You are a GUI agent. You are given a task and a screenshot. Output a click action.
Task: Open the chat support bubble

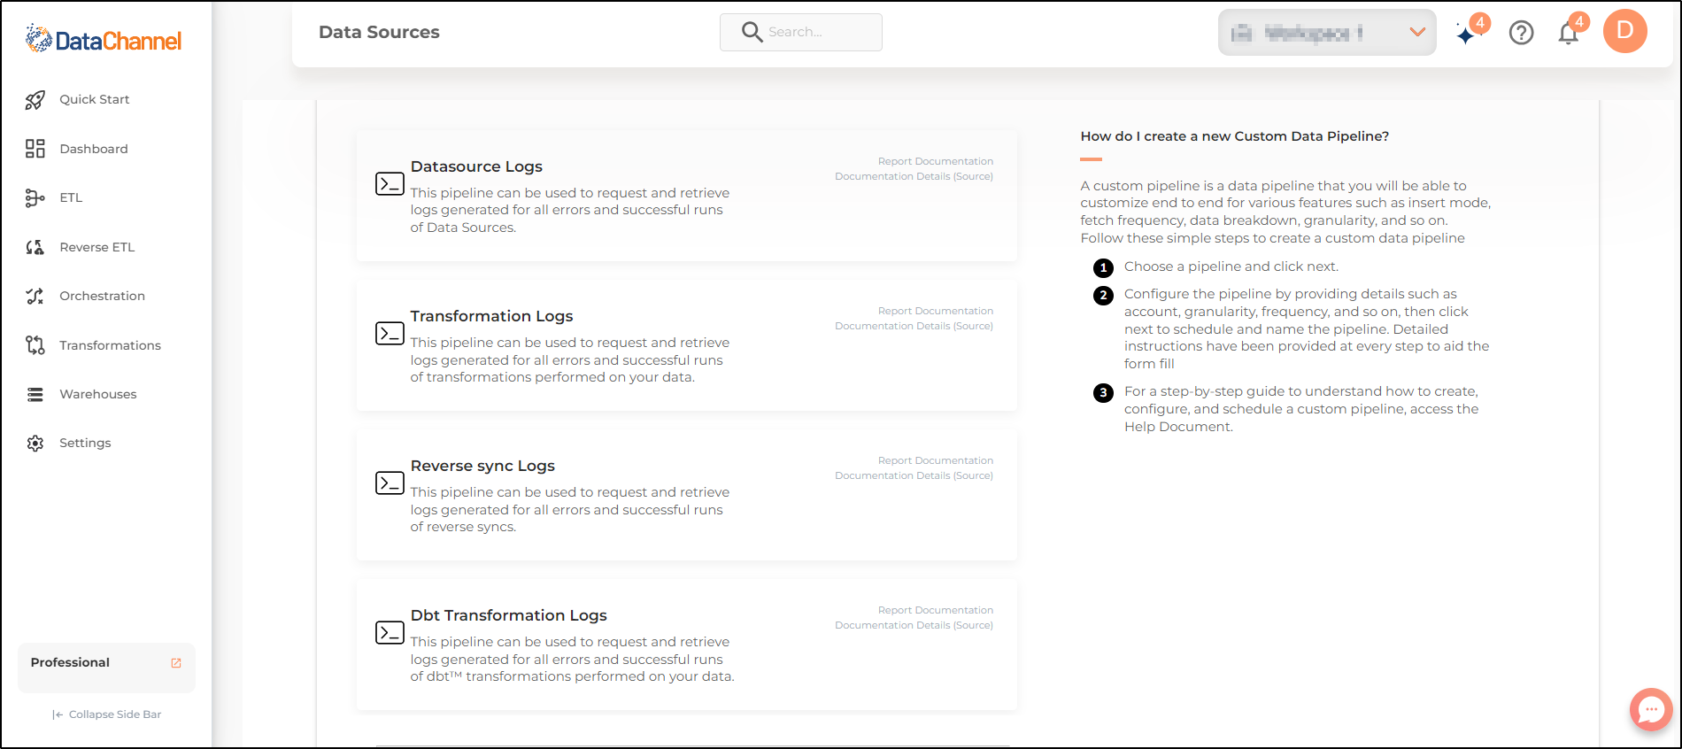click(1651, 709)
